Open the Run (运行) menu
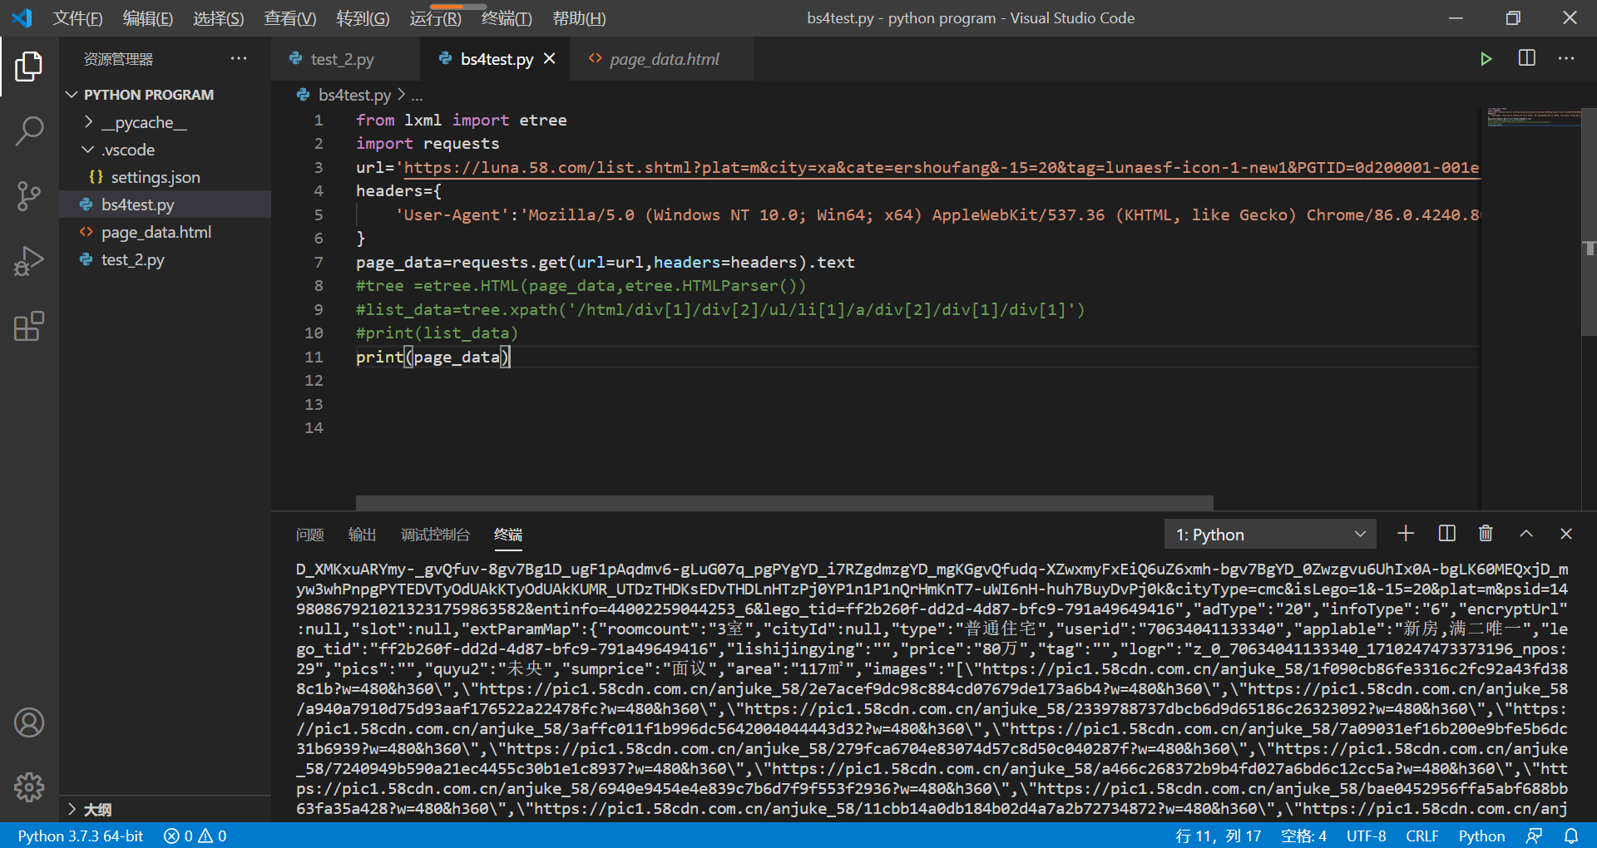Viewport: 1597px width, 848px height. pyautogui.click(x=435, y=18)
